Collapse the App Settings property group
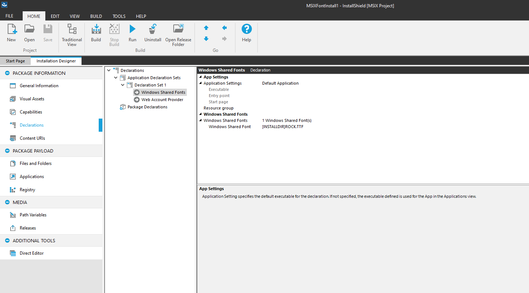The height and width of the screenshot is (293, 529). point(200,77)
